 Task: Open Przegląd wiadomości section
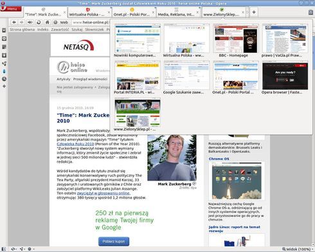(90, 79)
